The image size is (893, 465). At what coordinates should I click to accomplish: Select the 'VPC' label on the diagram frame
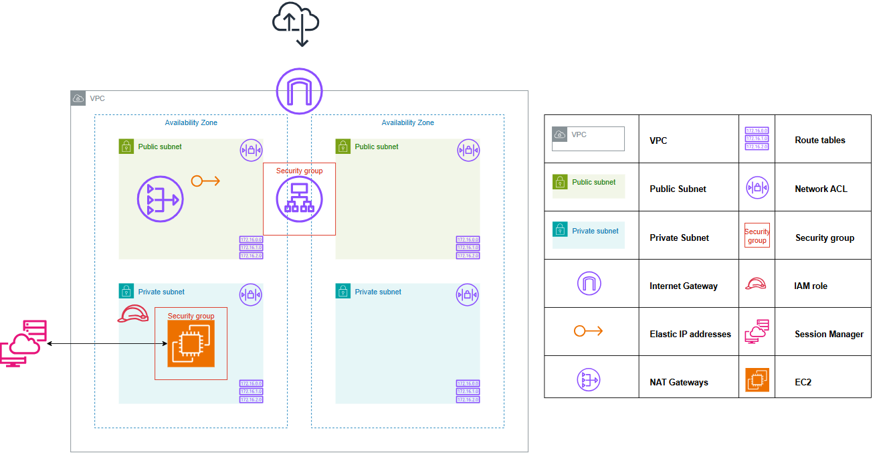click(x=98, y=98)
